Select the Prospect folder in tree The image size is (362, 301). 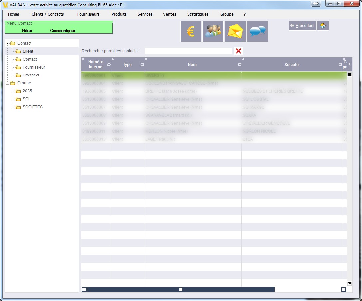31,75
